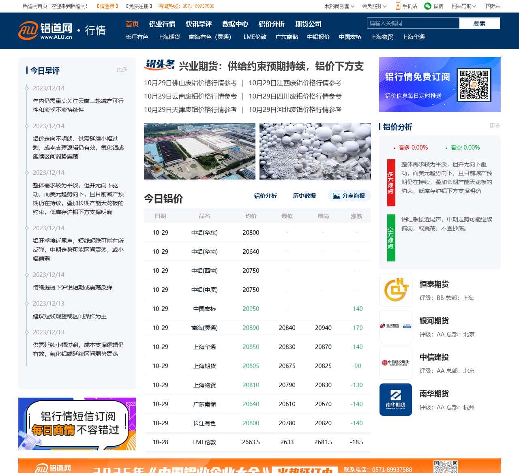
Task: Open the 期货公司 nav tab
Action: coord(309,24)
